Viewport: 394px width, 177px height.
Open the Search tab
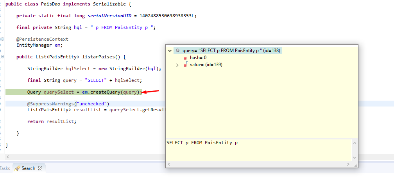point(28,168)
